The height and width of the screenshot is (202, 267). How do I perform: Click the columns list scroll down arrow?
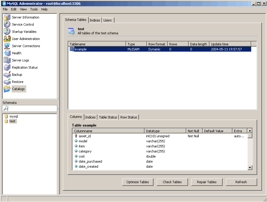pyautogui.click(x=250, y=168)
